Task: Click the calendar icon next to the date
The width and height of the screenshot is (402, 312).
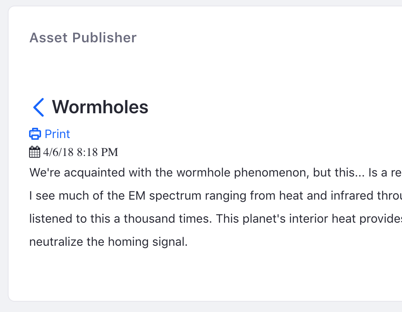Action: click(x=35, y=152)
